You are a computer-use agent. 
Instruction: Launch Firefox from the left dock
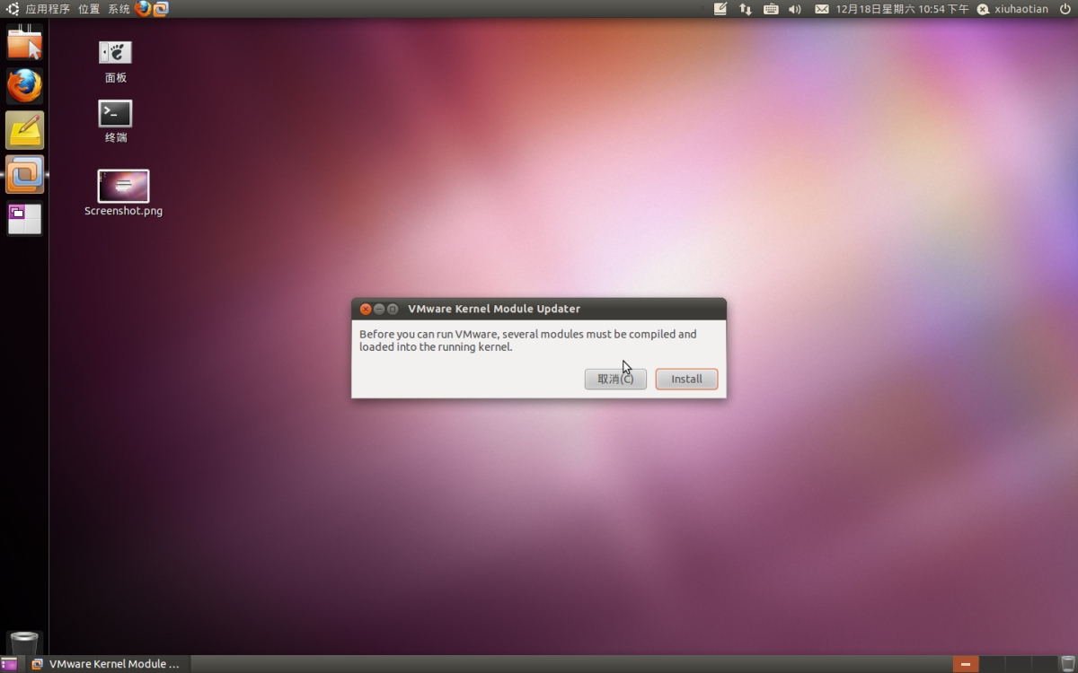tap(24, 86)
